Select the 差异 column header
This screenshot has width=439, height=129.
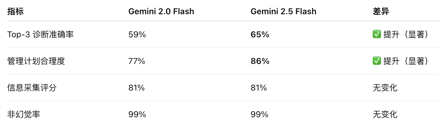[381, 12]
